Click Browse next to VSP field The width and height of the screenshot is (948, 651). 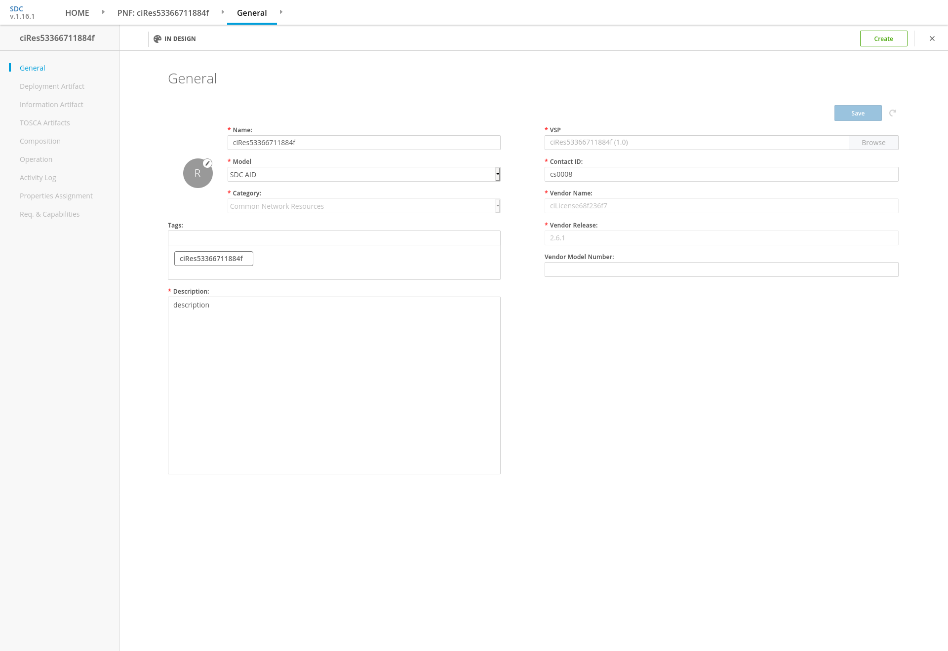click(873, 143)
